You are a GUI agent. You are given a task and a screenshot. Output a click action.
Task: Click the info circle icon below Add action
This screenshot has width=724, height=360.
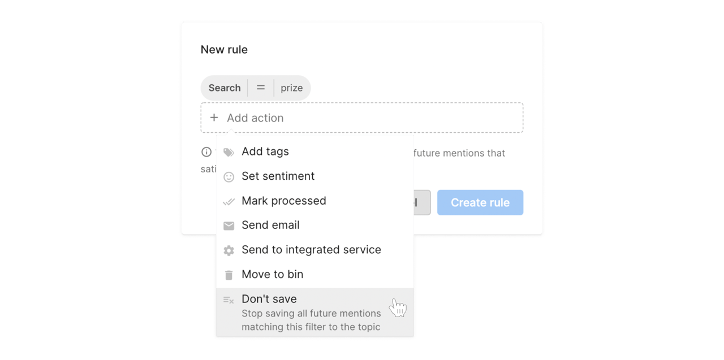tap(206, 152)
